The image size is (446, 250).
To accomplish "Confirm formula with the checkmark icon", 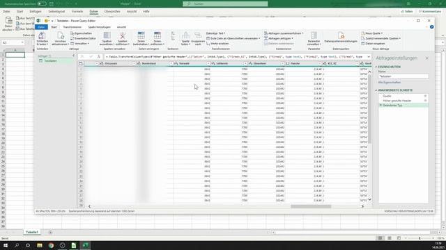I will (x=91, y=57).
